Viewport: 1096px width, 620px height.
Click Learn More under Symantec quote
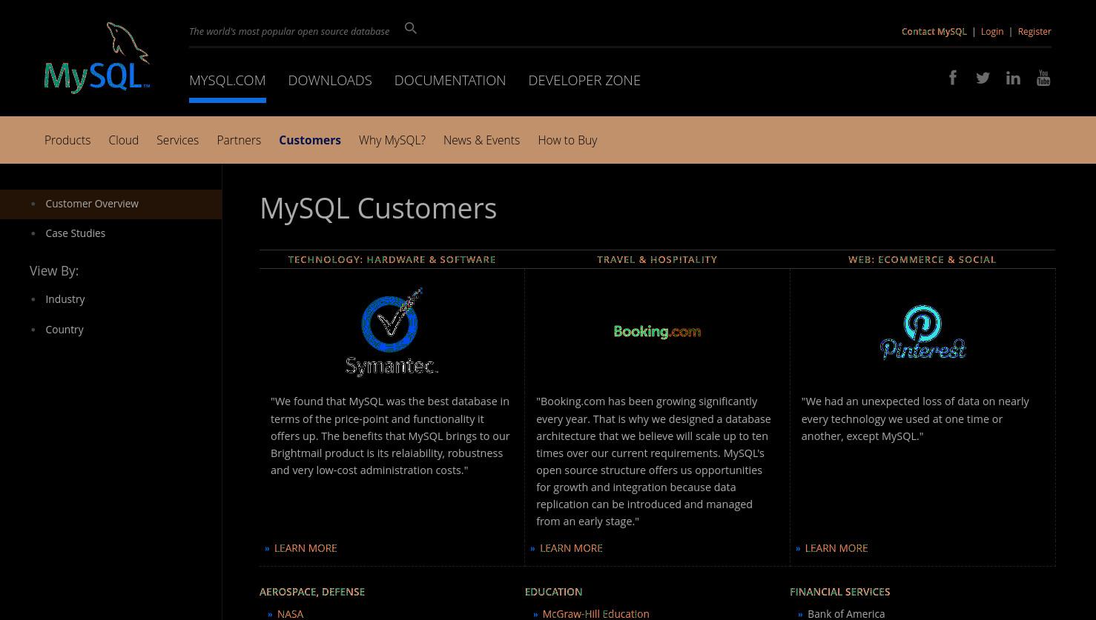pos(306,548)
